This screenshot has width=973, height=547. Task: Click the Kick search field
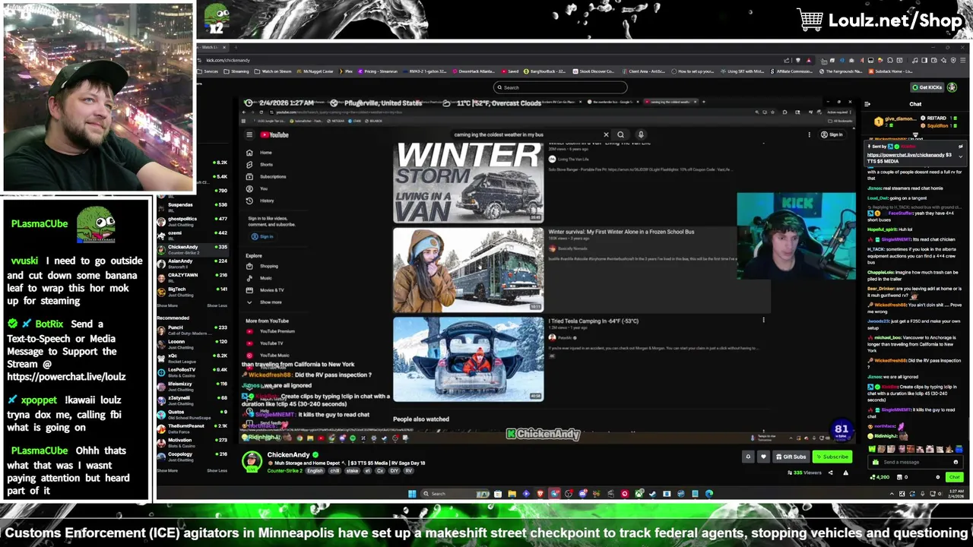560,87
